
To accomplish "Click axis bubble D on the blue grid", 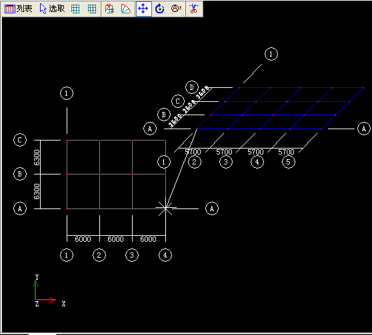I will [192, 87].
